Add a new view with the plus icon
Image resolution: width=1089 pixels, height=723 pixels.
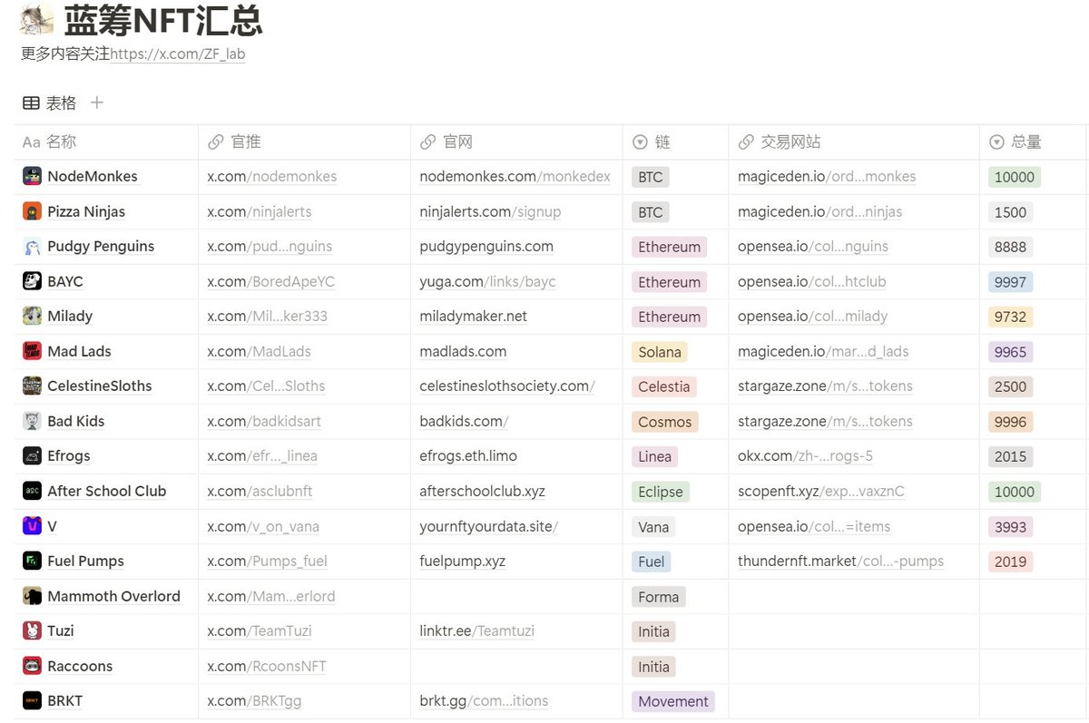97,103
